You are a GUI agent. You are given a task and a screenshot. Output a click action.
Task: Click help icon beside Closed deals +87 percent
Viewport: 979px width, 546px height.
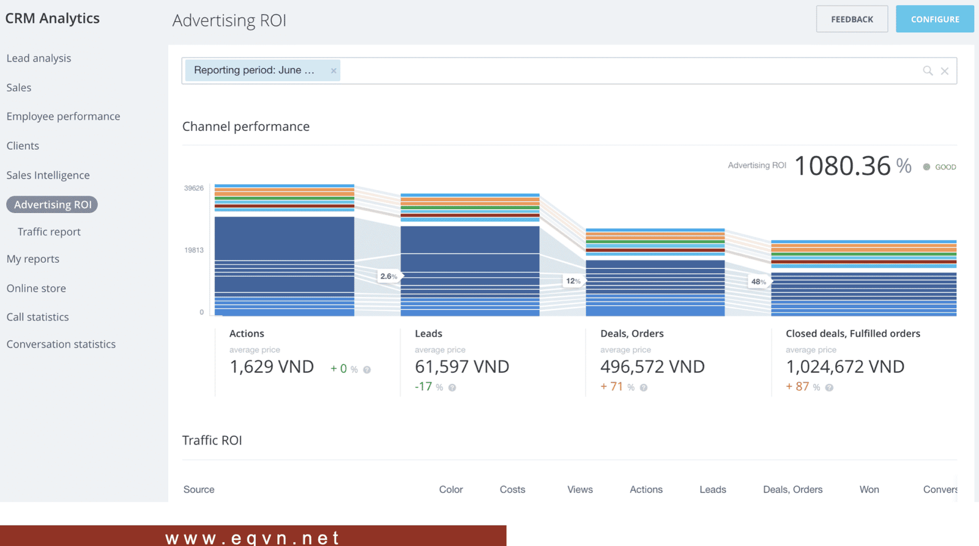pos(829,388)
